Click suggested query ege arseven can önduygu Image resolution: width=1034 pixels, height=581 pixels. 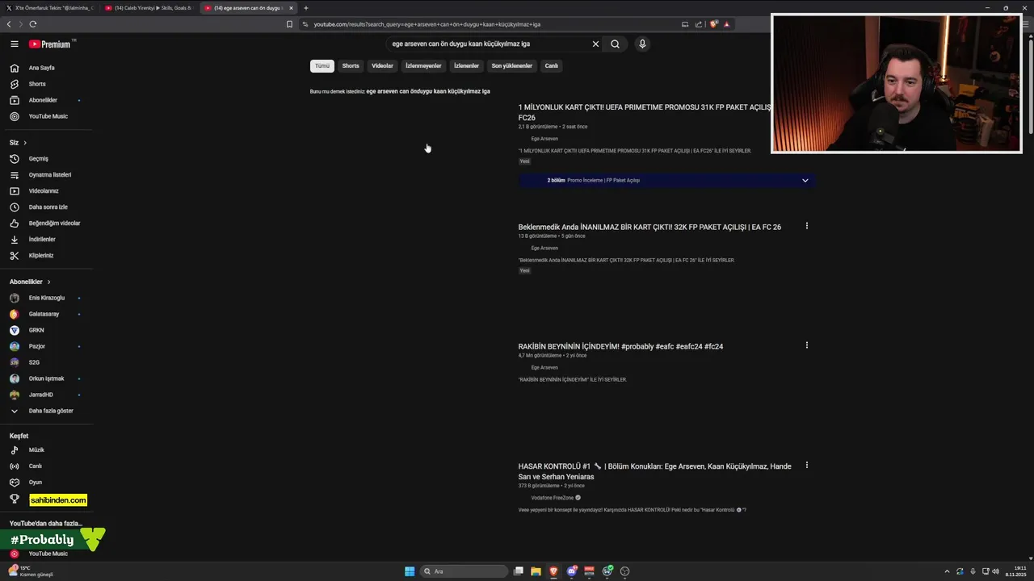(428, 92)
